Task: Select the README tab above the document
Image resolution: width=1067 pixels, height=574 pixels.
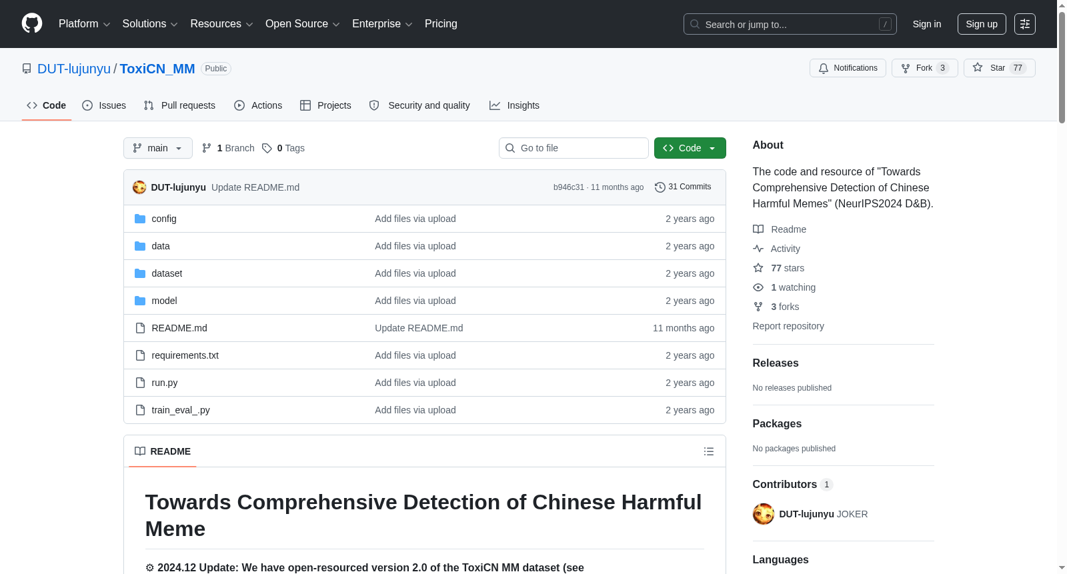Action: tap(163, 451)
